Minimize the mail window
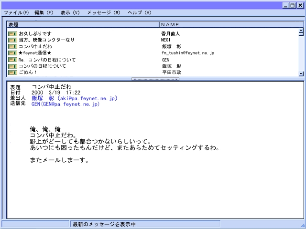This screenshot has height=229, width=306. 285,5
